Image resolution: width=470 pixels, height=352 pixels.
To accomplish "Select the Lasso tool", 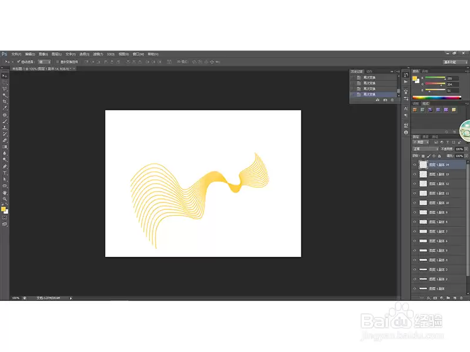I will tap(5, 89).
